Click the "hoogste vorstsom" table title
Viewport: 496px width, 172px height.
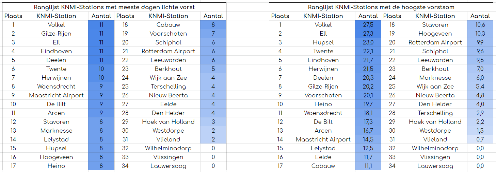click(x=381, y=7)
